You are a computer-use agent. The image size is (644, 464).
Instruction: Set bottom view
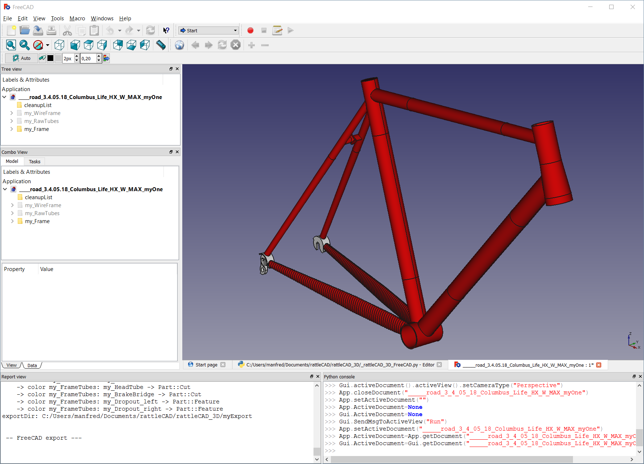tap(132, 45)
